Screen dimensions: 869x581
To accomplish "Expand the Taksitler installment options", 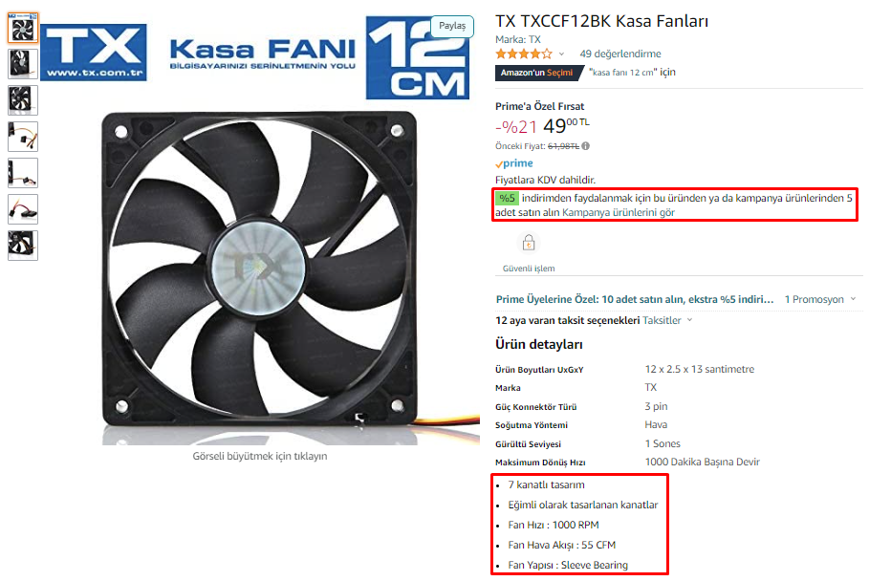I will tap(667, 320).
